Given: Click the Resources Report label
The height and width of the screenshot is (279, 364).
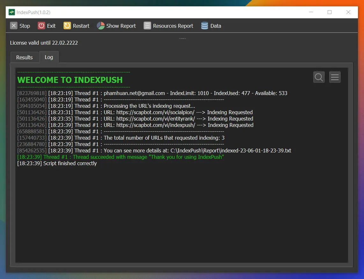Looking at the screenshot, I should 173,26.
